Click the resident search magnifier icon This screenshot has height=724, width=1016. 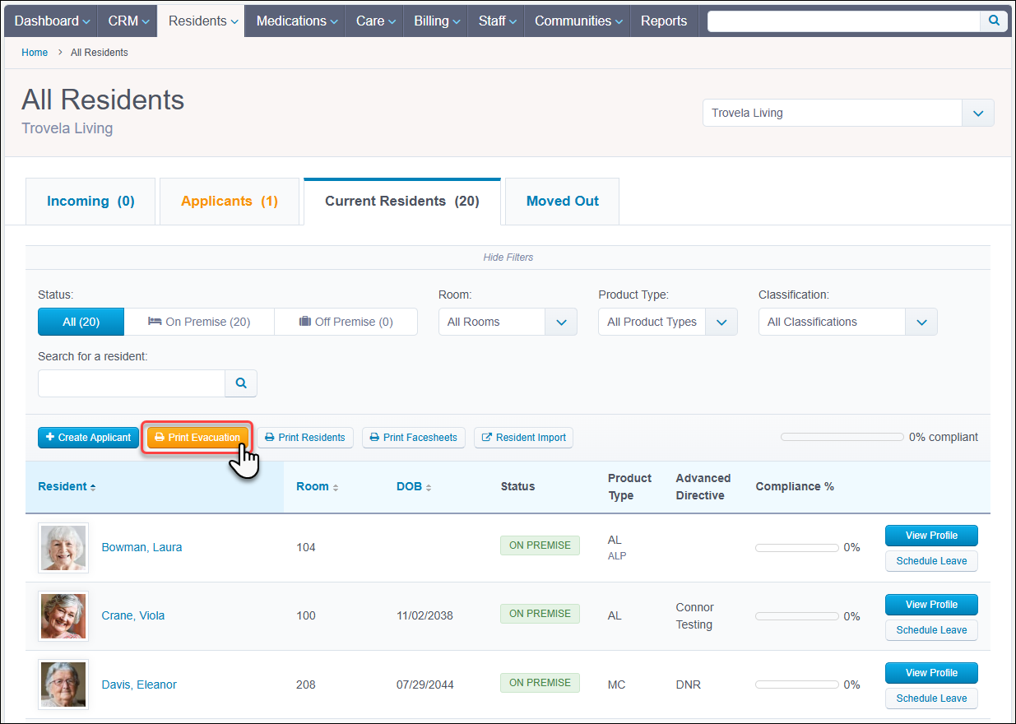[x=241, y=383]
